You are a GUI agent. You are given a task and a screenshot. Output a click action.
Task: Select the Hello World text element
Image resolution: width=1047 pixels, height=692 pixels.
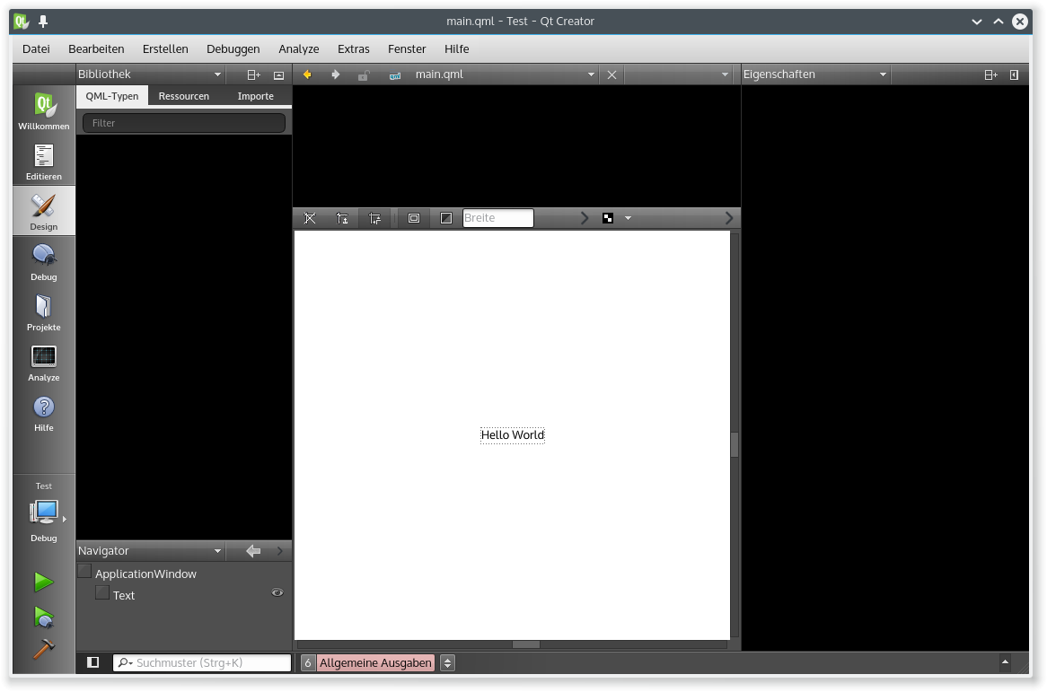(512, 435)
